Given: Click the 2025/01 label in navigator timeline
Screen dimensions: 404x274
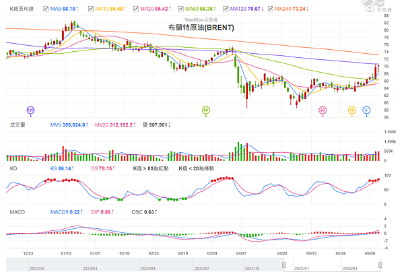Looking at the screenshot, I should [x=302, y=269].
